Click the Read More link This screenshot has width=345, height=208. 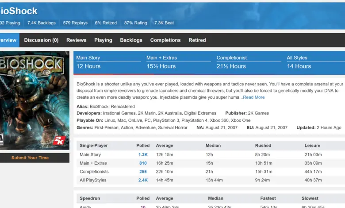click(x=254, y=97)
